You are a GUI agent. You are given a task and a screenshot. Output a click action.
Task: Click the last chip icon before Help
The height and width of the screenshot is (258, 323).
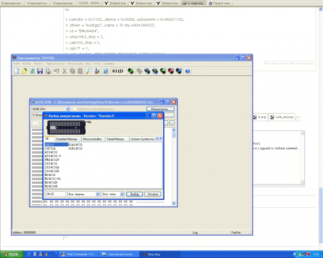[x=179, y=71]
